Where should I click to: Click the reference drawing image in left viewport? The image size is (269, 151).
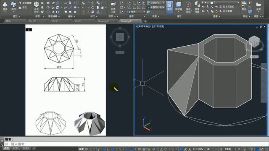click(66, 80)
